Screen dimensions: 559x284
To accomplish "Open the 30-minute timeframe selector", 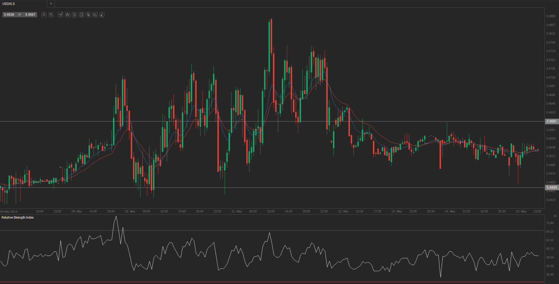I will [x=60, y=14].
